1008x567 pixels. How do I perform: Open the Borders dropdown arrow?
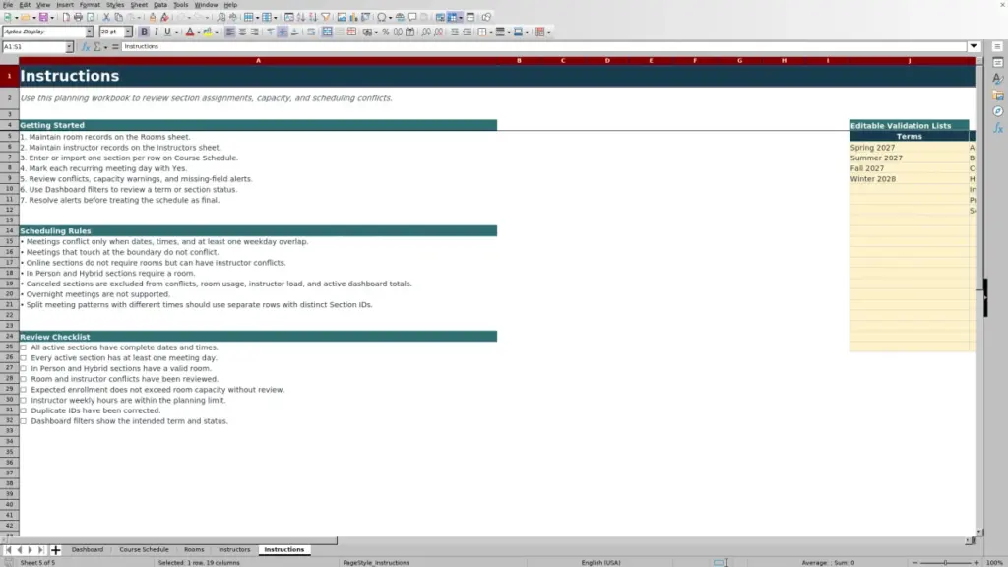tap(491, 32)
